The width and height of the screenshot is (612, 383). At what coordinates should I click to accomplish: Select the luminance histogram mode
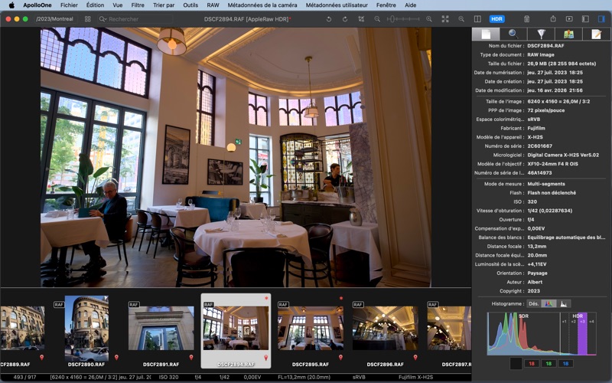[x=564, y=303]
